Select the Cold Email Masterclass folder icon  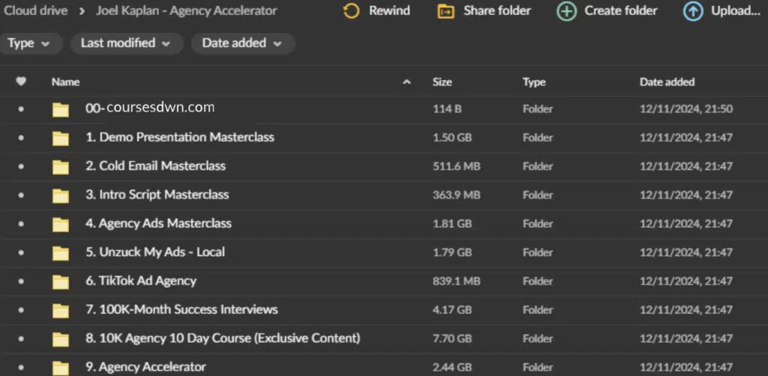(x=61, y=167)
